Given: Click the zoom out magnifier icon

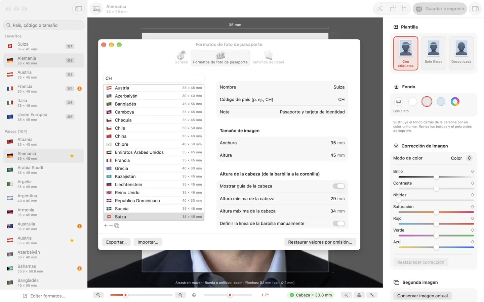Looking at the screenshot, I should click(x=98, y=295).
